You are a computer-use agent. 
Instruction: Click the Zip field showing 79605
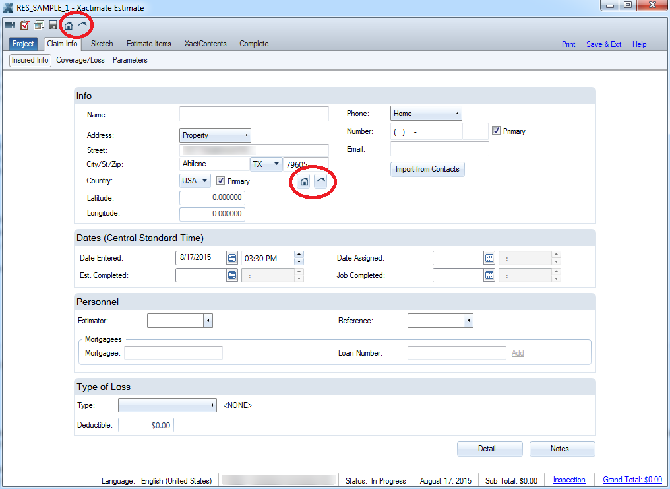(306, 164)
